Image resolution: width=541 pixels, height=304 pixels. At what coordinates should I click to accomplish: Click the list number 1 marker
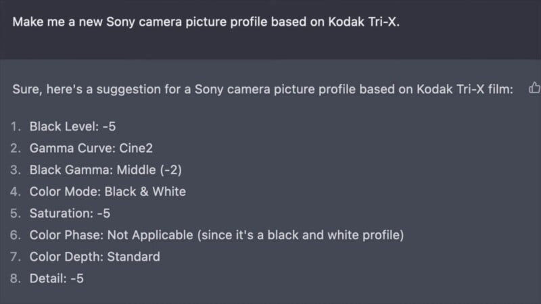point(16,127)
